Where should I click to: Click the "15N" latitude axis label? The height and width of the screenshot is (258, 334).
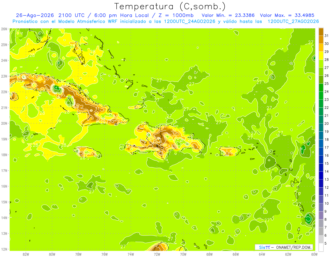pos(4,202)
